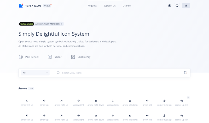The image size is (209, 123).
Task: Open the Support Us page
Action: 109,6
